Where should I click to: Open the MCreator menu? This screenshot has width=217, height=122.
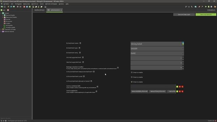coord(6,4)
